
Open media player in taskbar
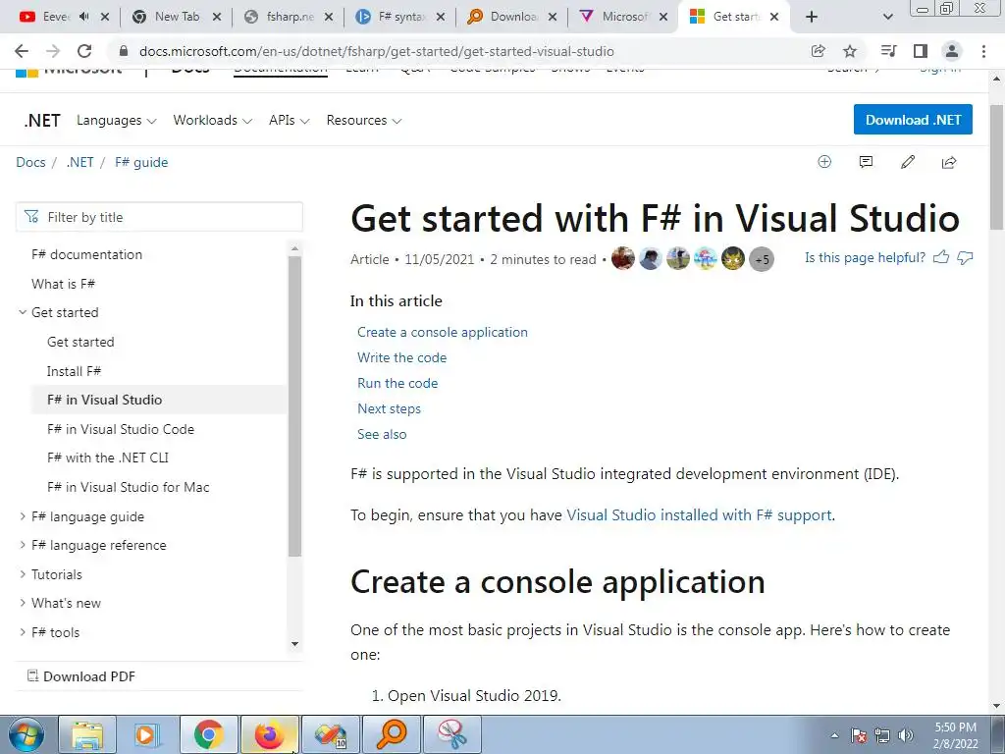[147, 734]
